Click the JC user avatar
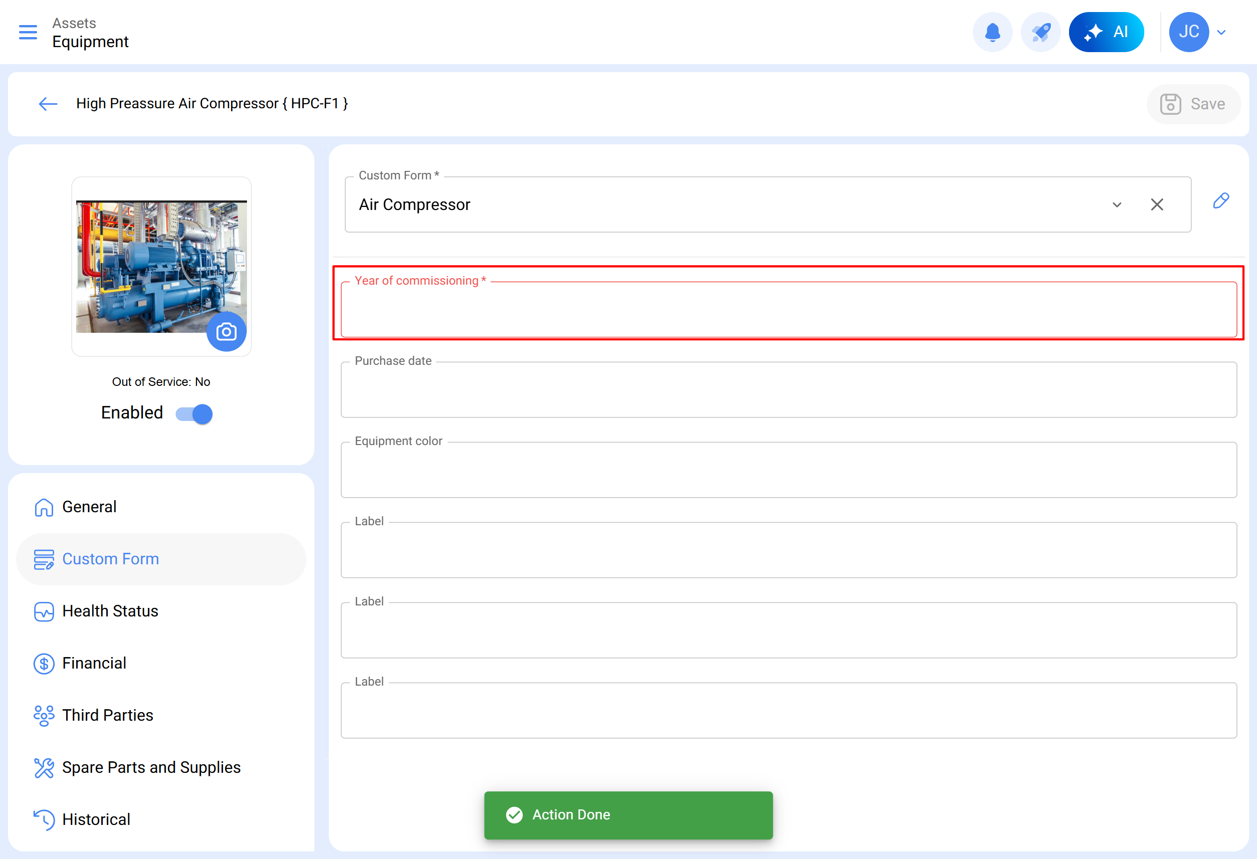This screenshot has width=1257, height=859. 1188,33
